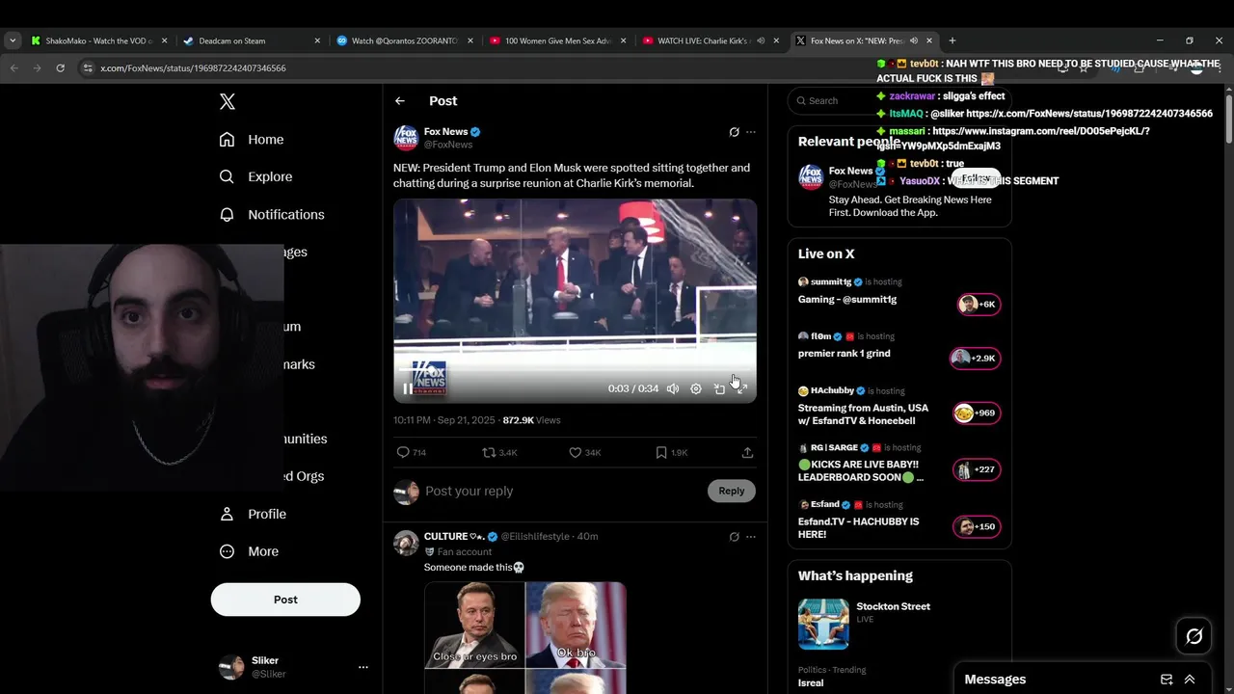Open Esfand.TV HACHUBBY IS HERE broadcast
Image resolution: width=1234 pixels, height=694 pixels.
[899, 521]
